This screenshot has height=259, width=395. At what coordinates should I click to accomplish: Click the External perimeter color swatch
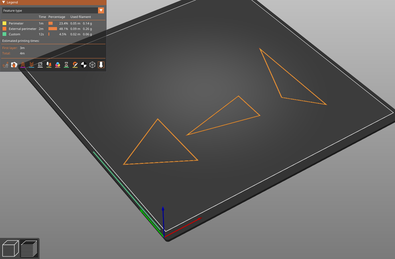(x=5, y=29)
